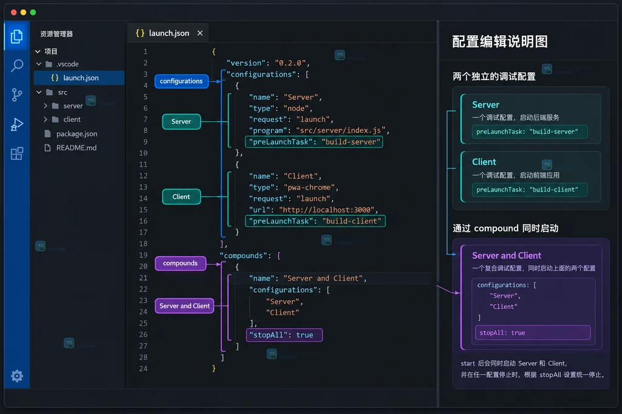Click the 资源管理器 panel title
Screen dimensions: 622x414
[56, 34]
